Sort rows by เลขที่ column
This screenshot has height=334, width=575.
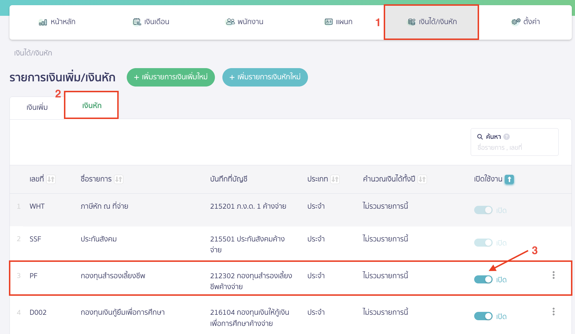coord(51,179)
